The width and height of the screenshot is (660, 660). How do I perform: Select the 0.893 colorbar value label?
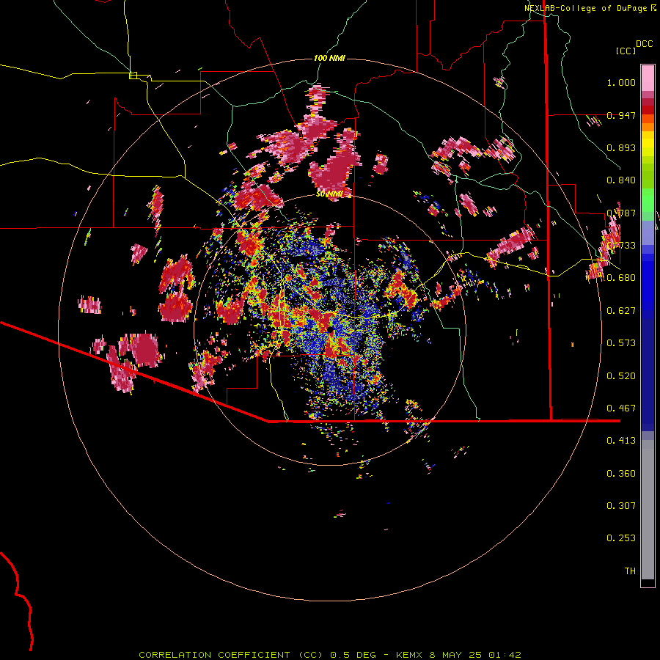[x=621, y=147]
